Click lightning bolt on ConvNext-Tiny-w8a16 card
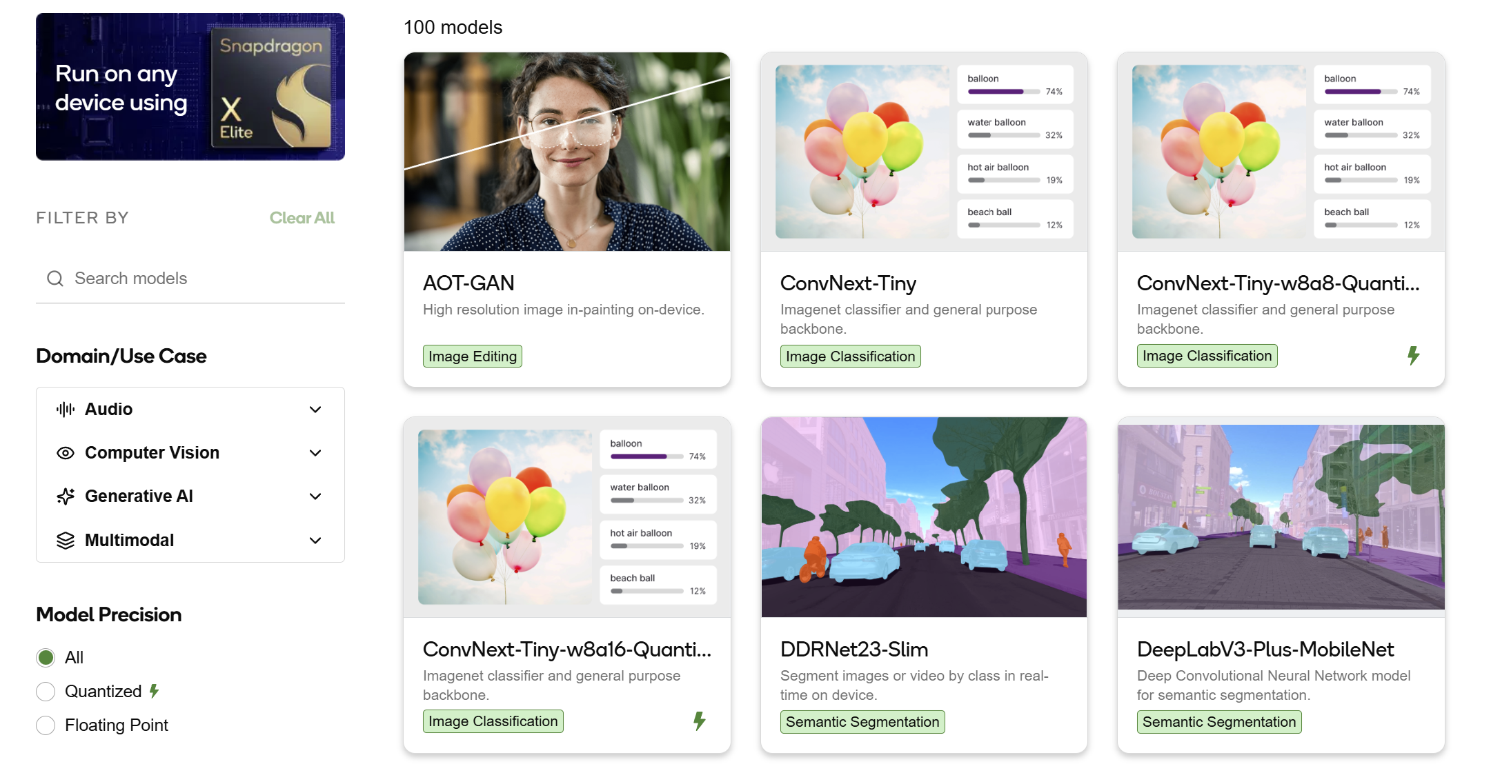Screen dimensions: 1491x773 [x=700, y=721]
